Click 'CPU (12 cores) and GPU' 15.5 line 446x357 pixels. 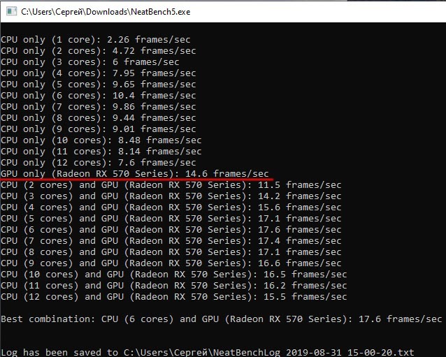[x=174, y=297]
